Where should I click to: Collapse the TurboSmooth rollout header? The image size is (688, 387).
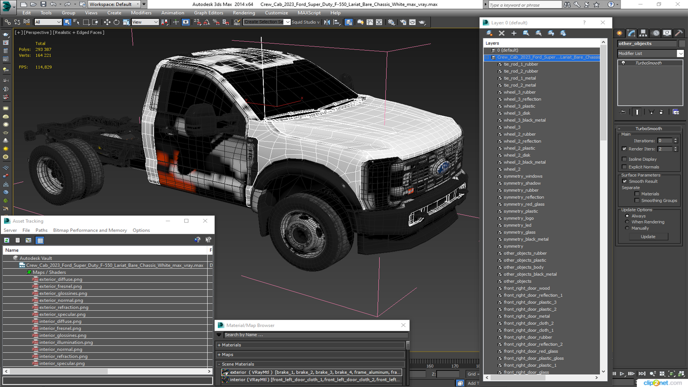point(649,129)
